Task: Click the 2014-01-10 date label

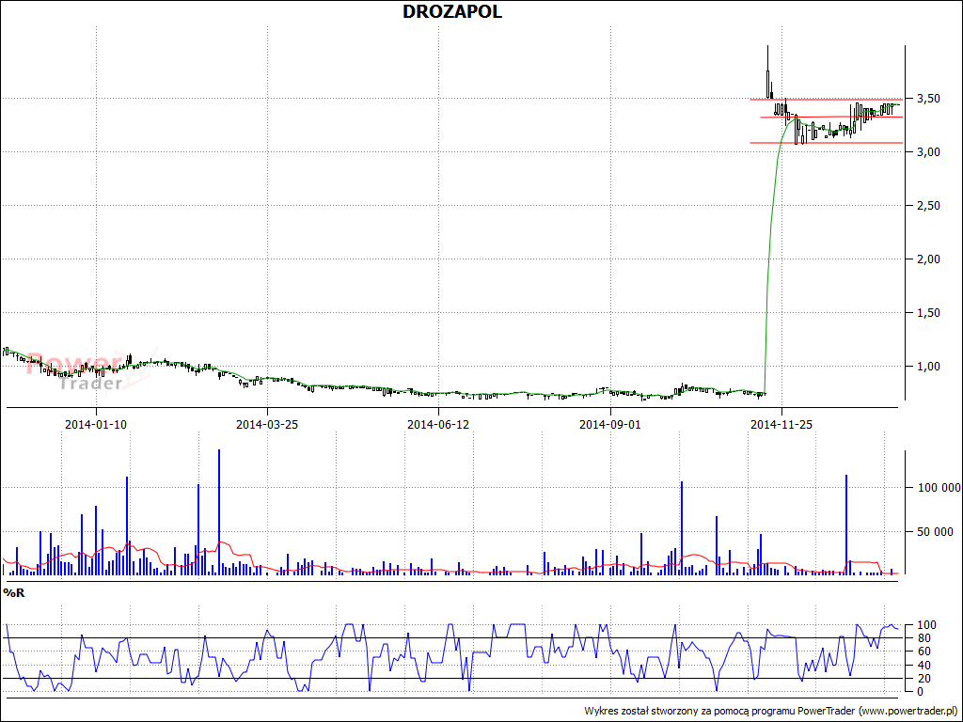Action: pos(96,424)
